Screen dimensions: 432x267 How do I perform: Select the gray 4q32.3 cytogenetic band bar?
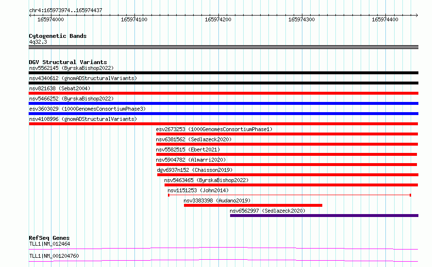click(x=223, y=47)
